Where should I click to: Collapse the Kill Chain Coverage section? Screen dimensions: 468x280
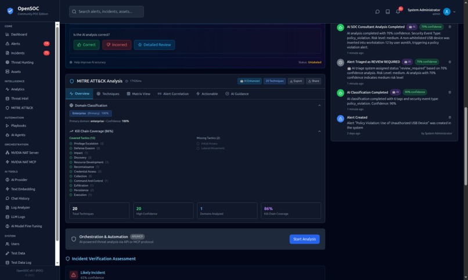point(319,131)
